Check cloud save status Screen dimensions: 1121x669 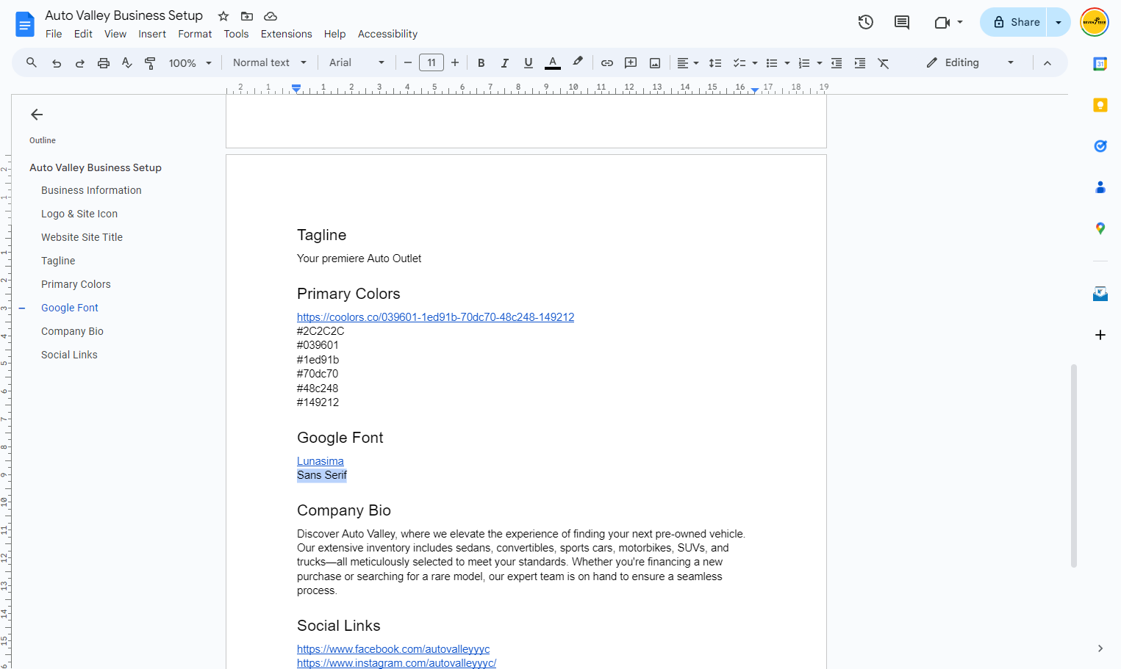(x=271, y=16)
